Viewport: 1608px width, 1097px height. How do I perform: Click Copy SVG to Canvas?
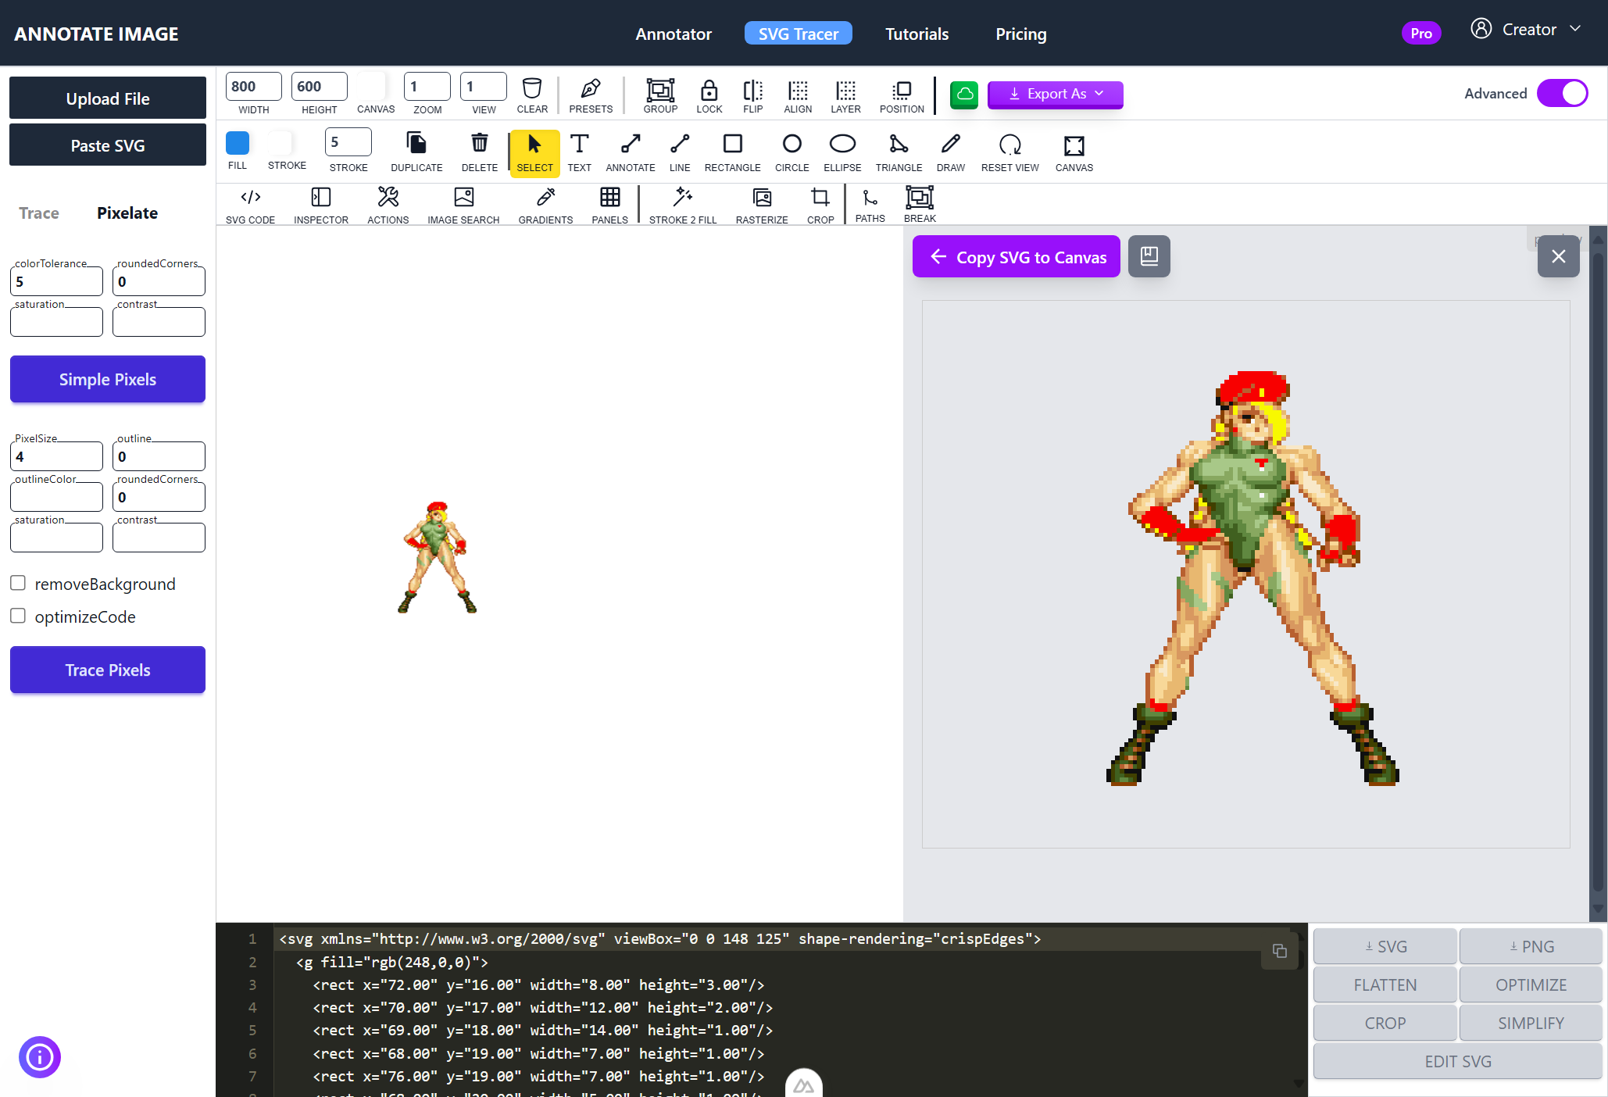coord(1016,256)
